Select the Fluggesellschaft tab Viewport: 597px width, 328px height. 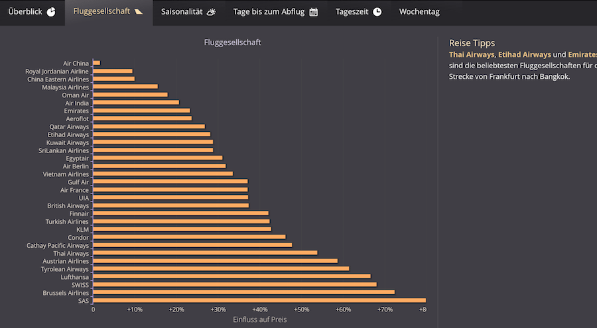[109, 12]
